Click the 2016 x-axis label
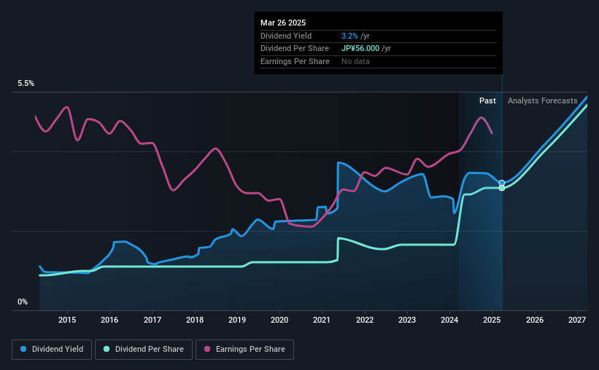The height and width of the screenshot is (370, 599). point(109,320)
